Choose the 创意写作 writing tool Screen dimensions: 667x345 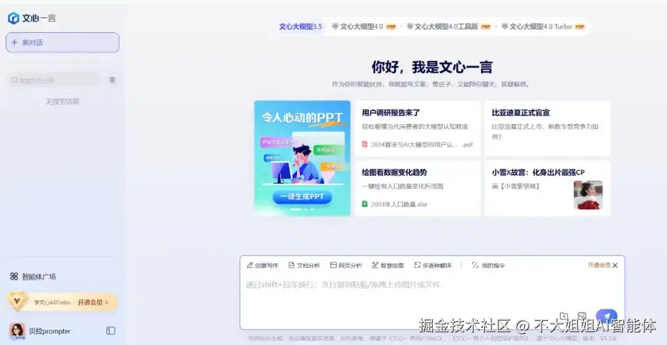[262, 265]
